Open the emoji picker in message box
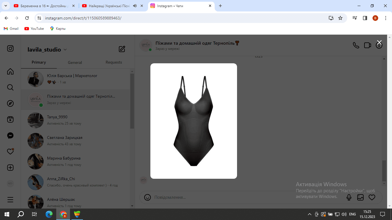The height and width of the screenshot is (220, 392). [148, 197]
